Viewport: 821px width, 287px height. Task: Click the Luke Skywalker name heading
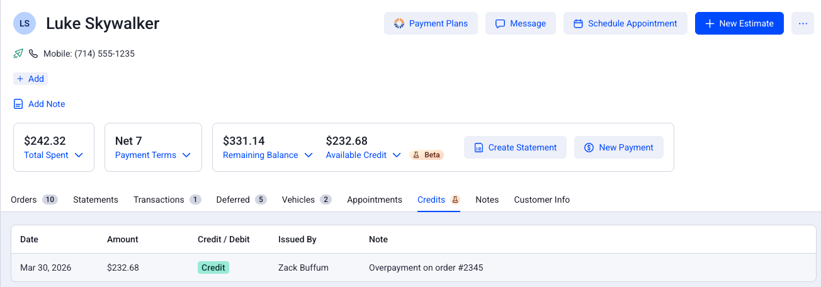click(103, 23)
